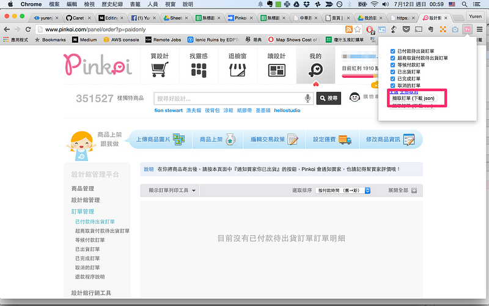
Task: Select 已出貨訂單 in the left sidebar
Action: 88,249
